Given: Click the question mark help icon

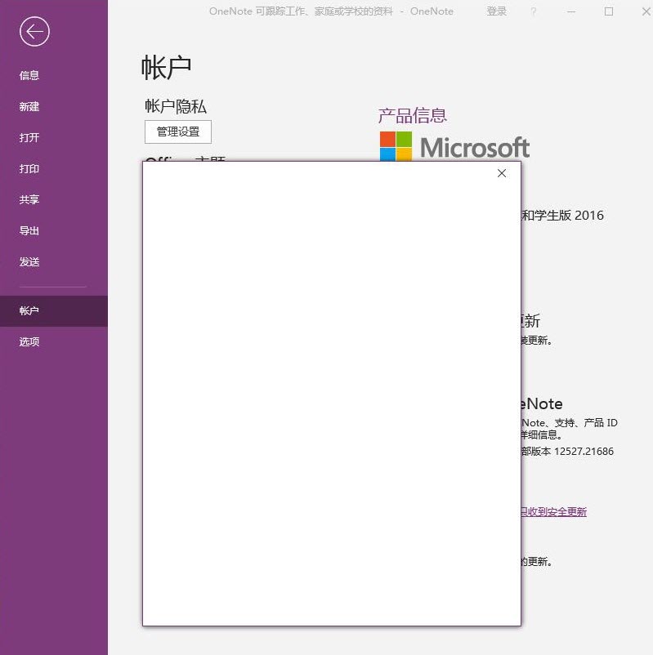Looking at the screenshot, I should [534, 11].
